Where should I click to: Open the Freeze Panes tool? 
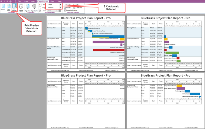tap(21, 8)
